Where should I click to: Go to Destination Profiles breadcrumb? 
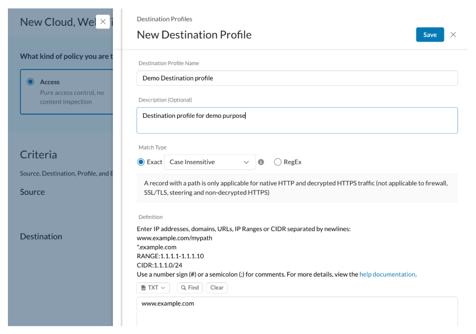point(164,19)
